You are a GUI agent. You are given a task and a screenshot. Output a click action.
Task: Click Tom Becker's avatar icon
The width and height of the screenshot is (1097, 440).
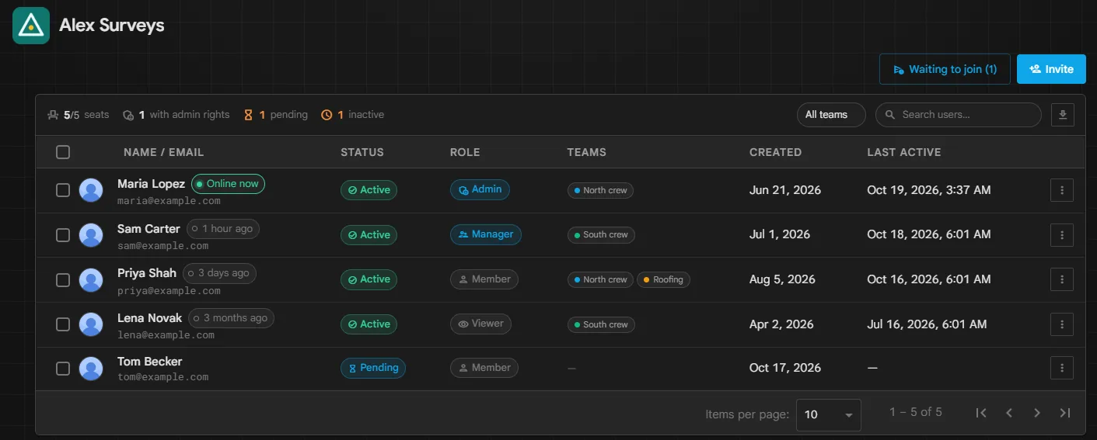coord(91,369)
